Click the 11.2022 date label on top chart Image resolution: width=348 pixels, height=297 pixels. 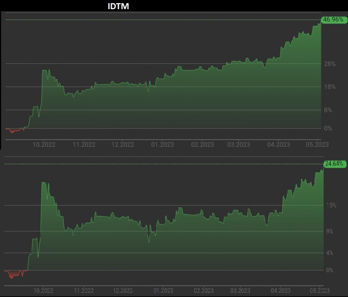(84, 145)
